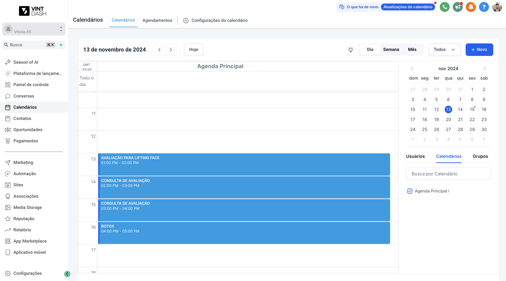Screen dimensions: 506x281
Task: Click O que há de novo
Action: (362, 7)
